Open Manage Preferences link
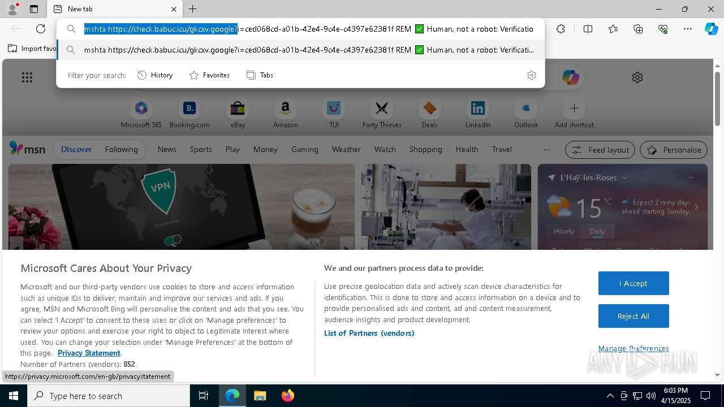This screenshot has height=407, width=724. [x=633, y=348]
